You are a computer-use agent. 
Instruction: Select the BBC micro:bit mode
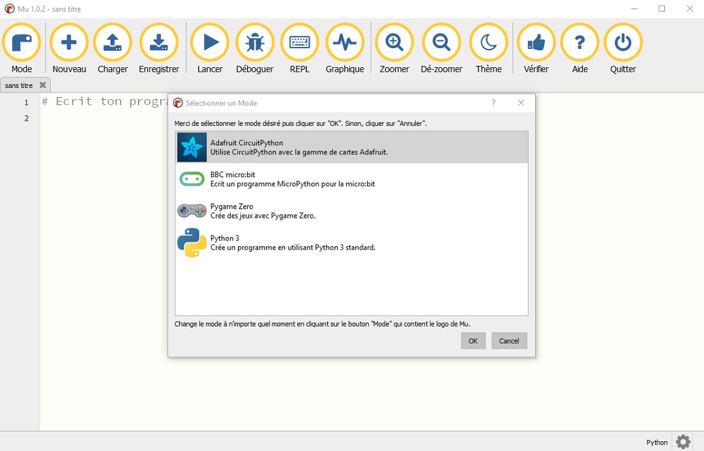351,179
